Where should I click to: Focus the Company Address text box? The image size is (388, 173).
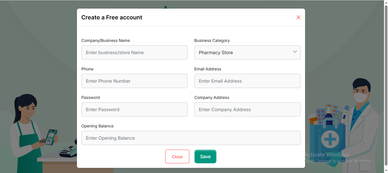pyautogui.click(x=247, y=109)
